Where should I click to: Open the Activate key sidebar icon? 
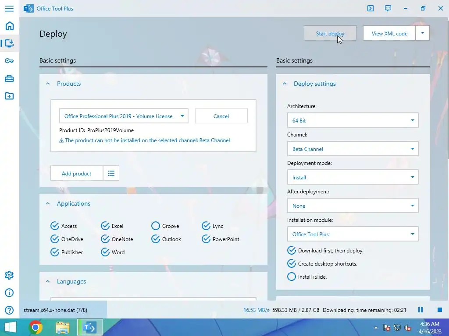(9, 61)
